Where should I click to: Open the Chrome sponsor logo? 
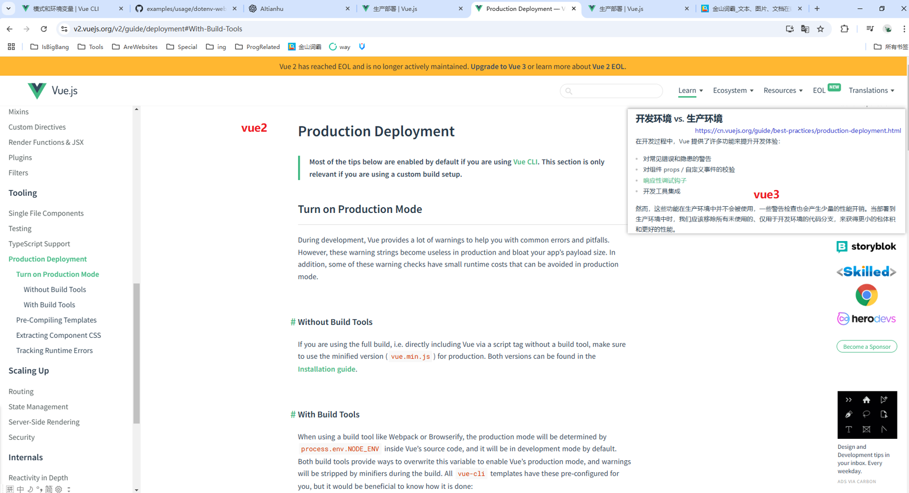click(x=866, y=295)
